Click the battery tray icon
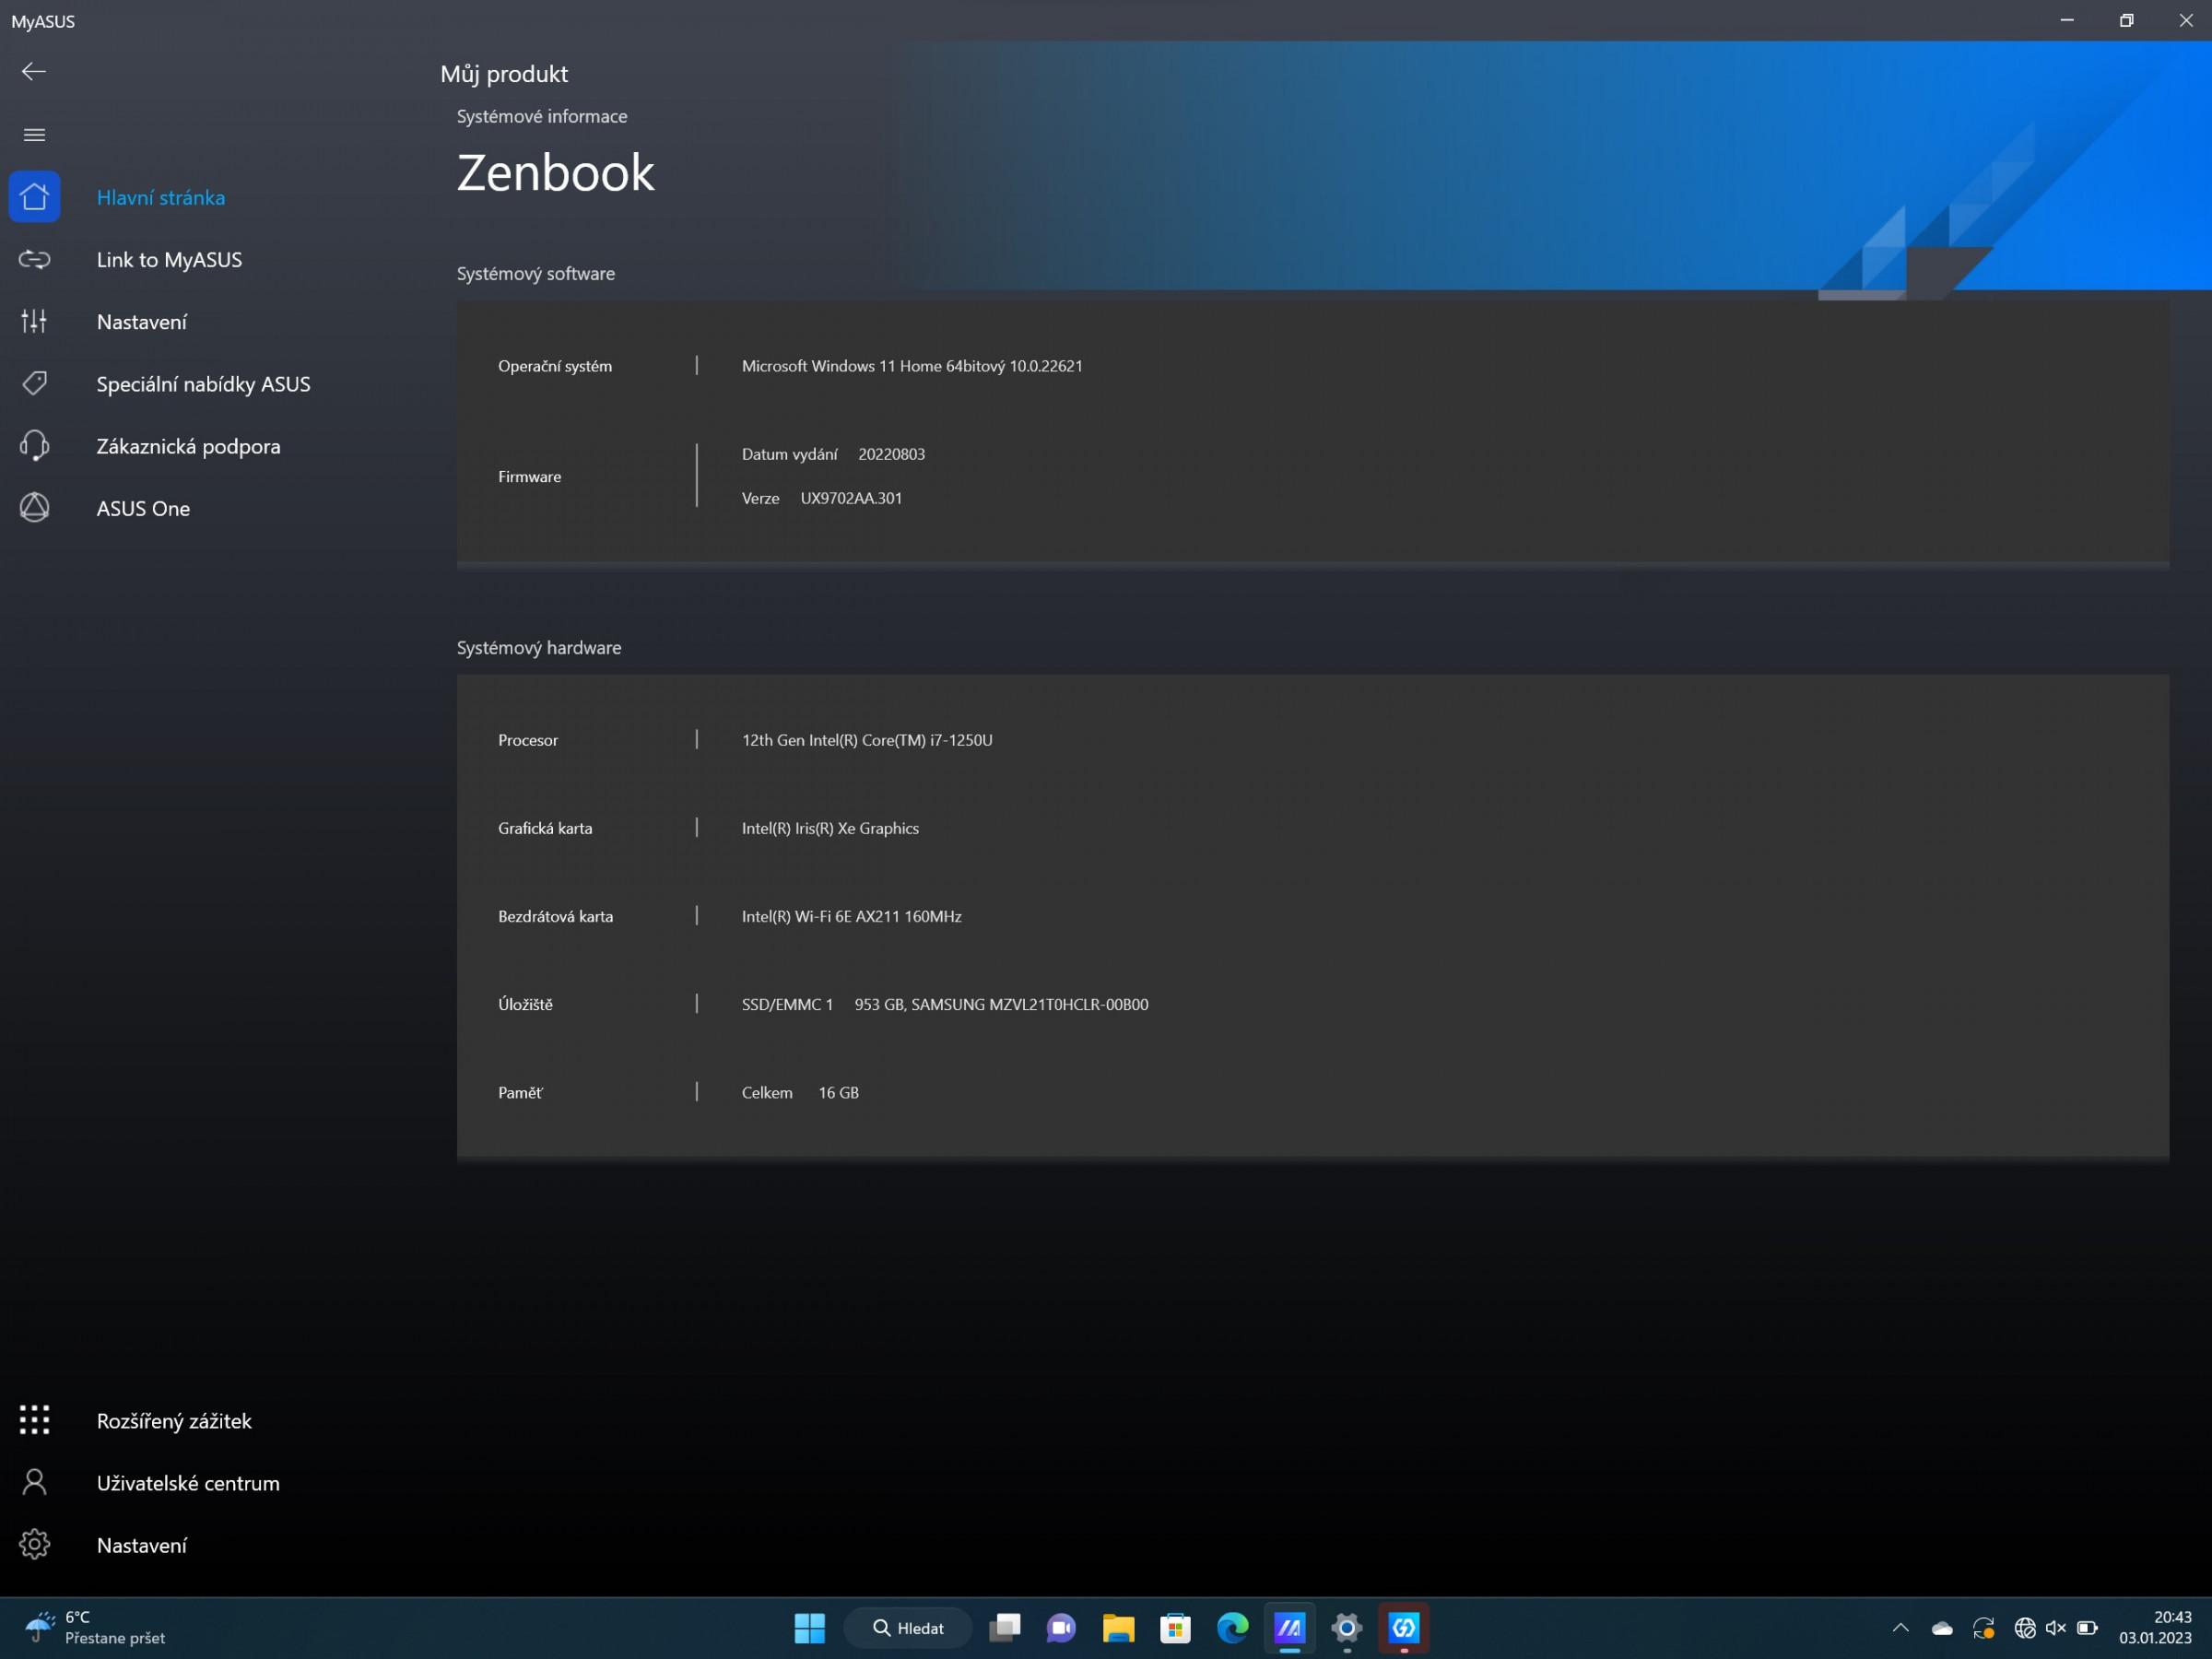 tap(2087, 1628)
